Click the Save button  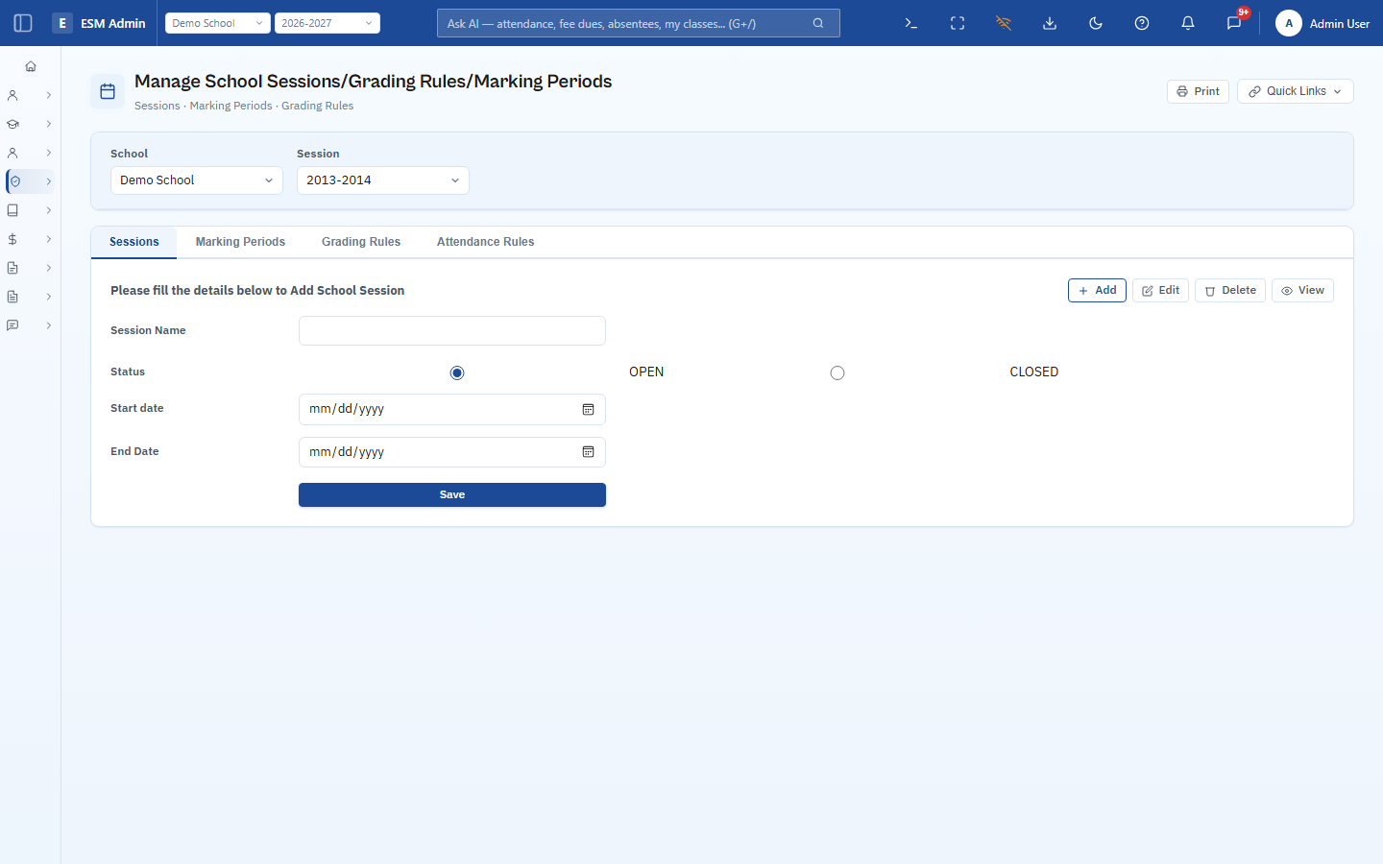(x=452, y=494)
